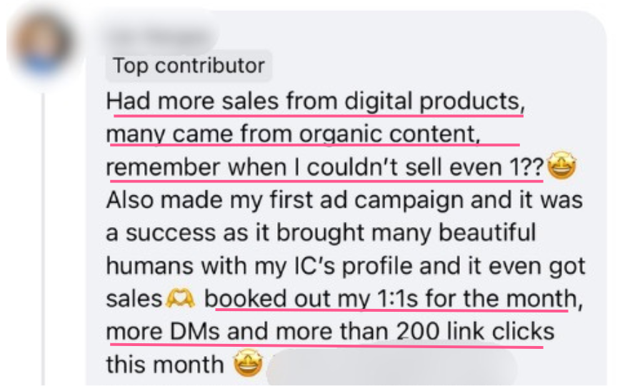The width and height of the screenshot is (620, 391).
Task: Click the star-struck emoji after 'even 1??'
Action: click(x=561, y=168)
